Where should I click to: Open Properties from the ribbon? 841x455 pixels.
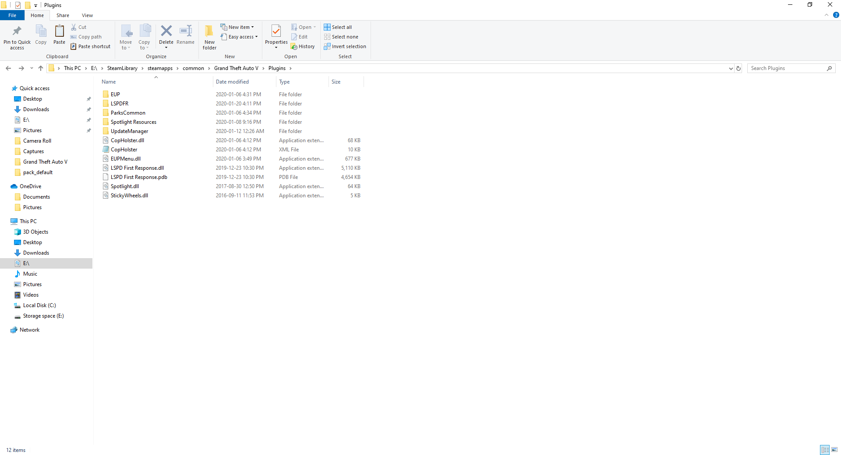tap(276, 36)
